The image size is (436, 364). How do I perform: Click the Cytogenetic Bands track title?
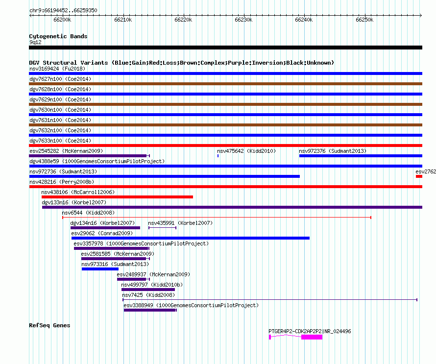[58, 36]
